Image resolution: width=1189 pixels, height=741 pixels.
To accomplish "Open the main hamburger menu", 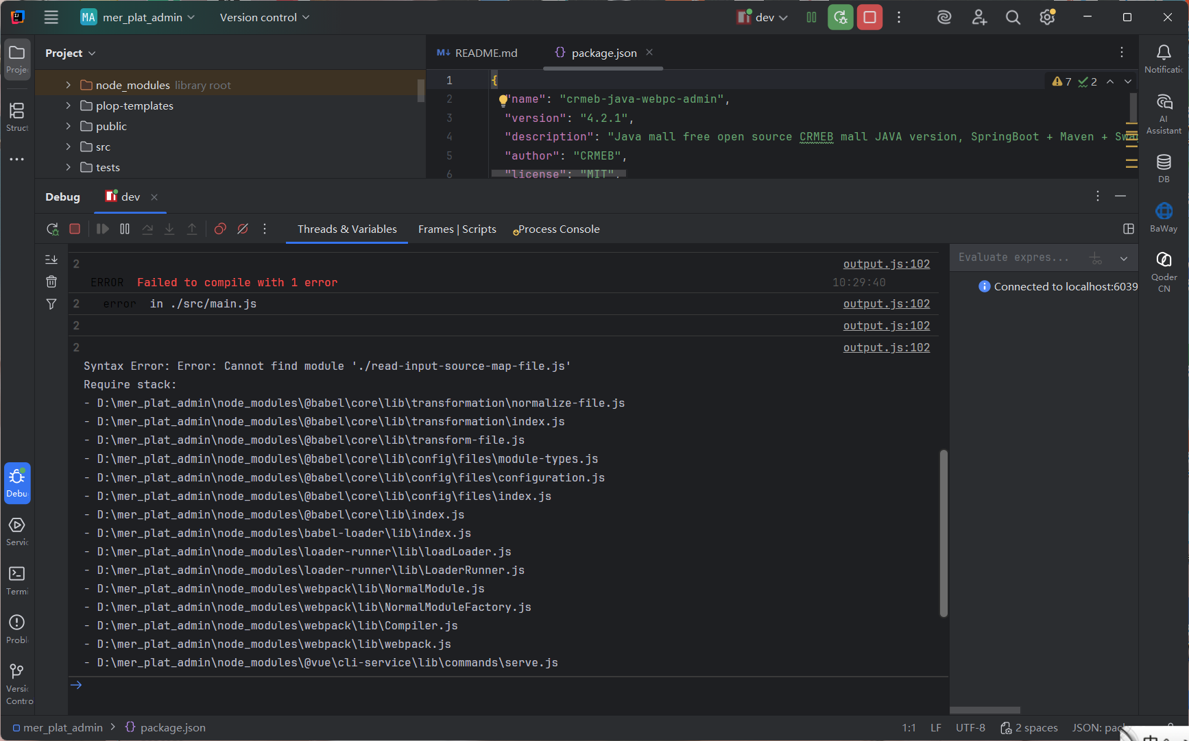I will click(51, 17).
